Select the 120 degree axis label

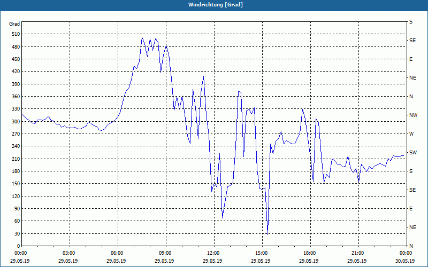[x=16, y=196]
